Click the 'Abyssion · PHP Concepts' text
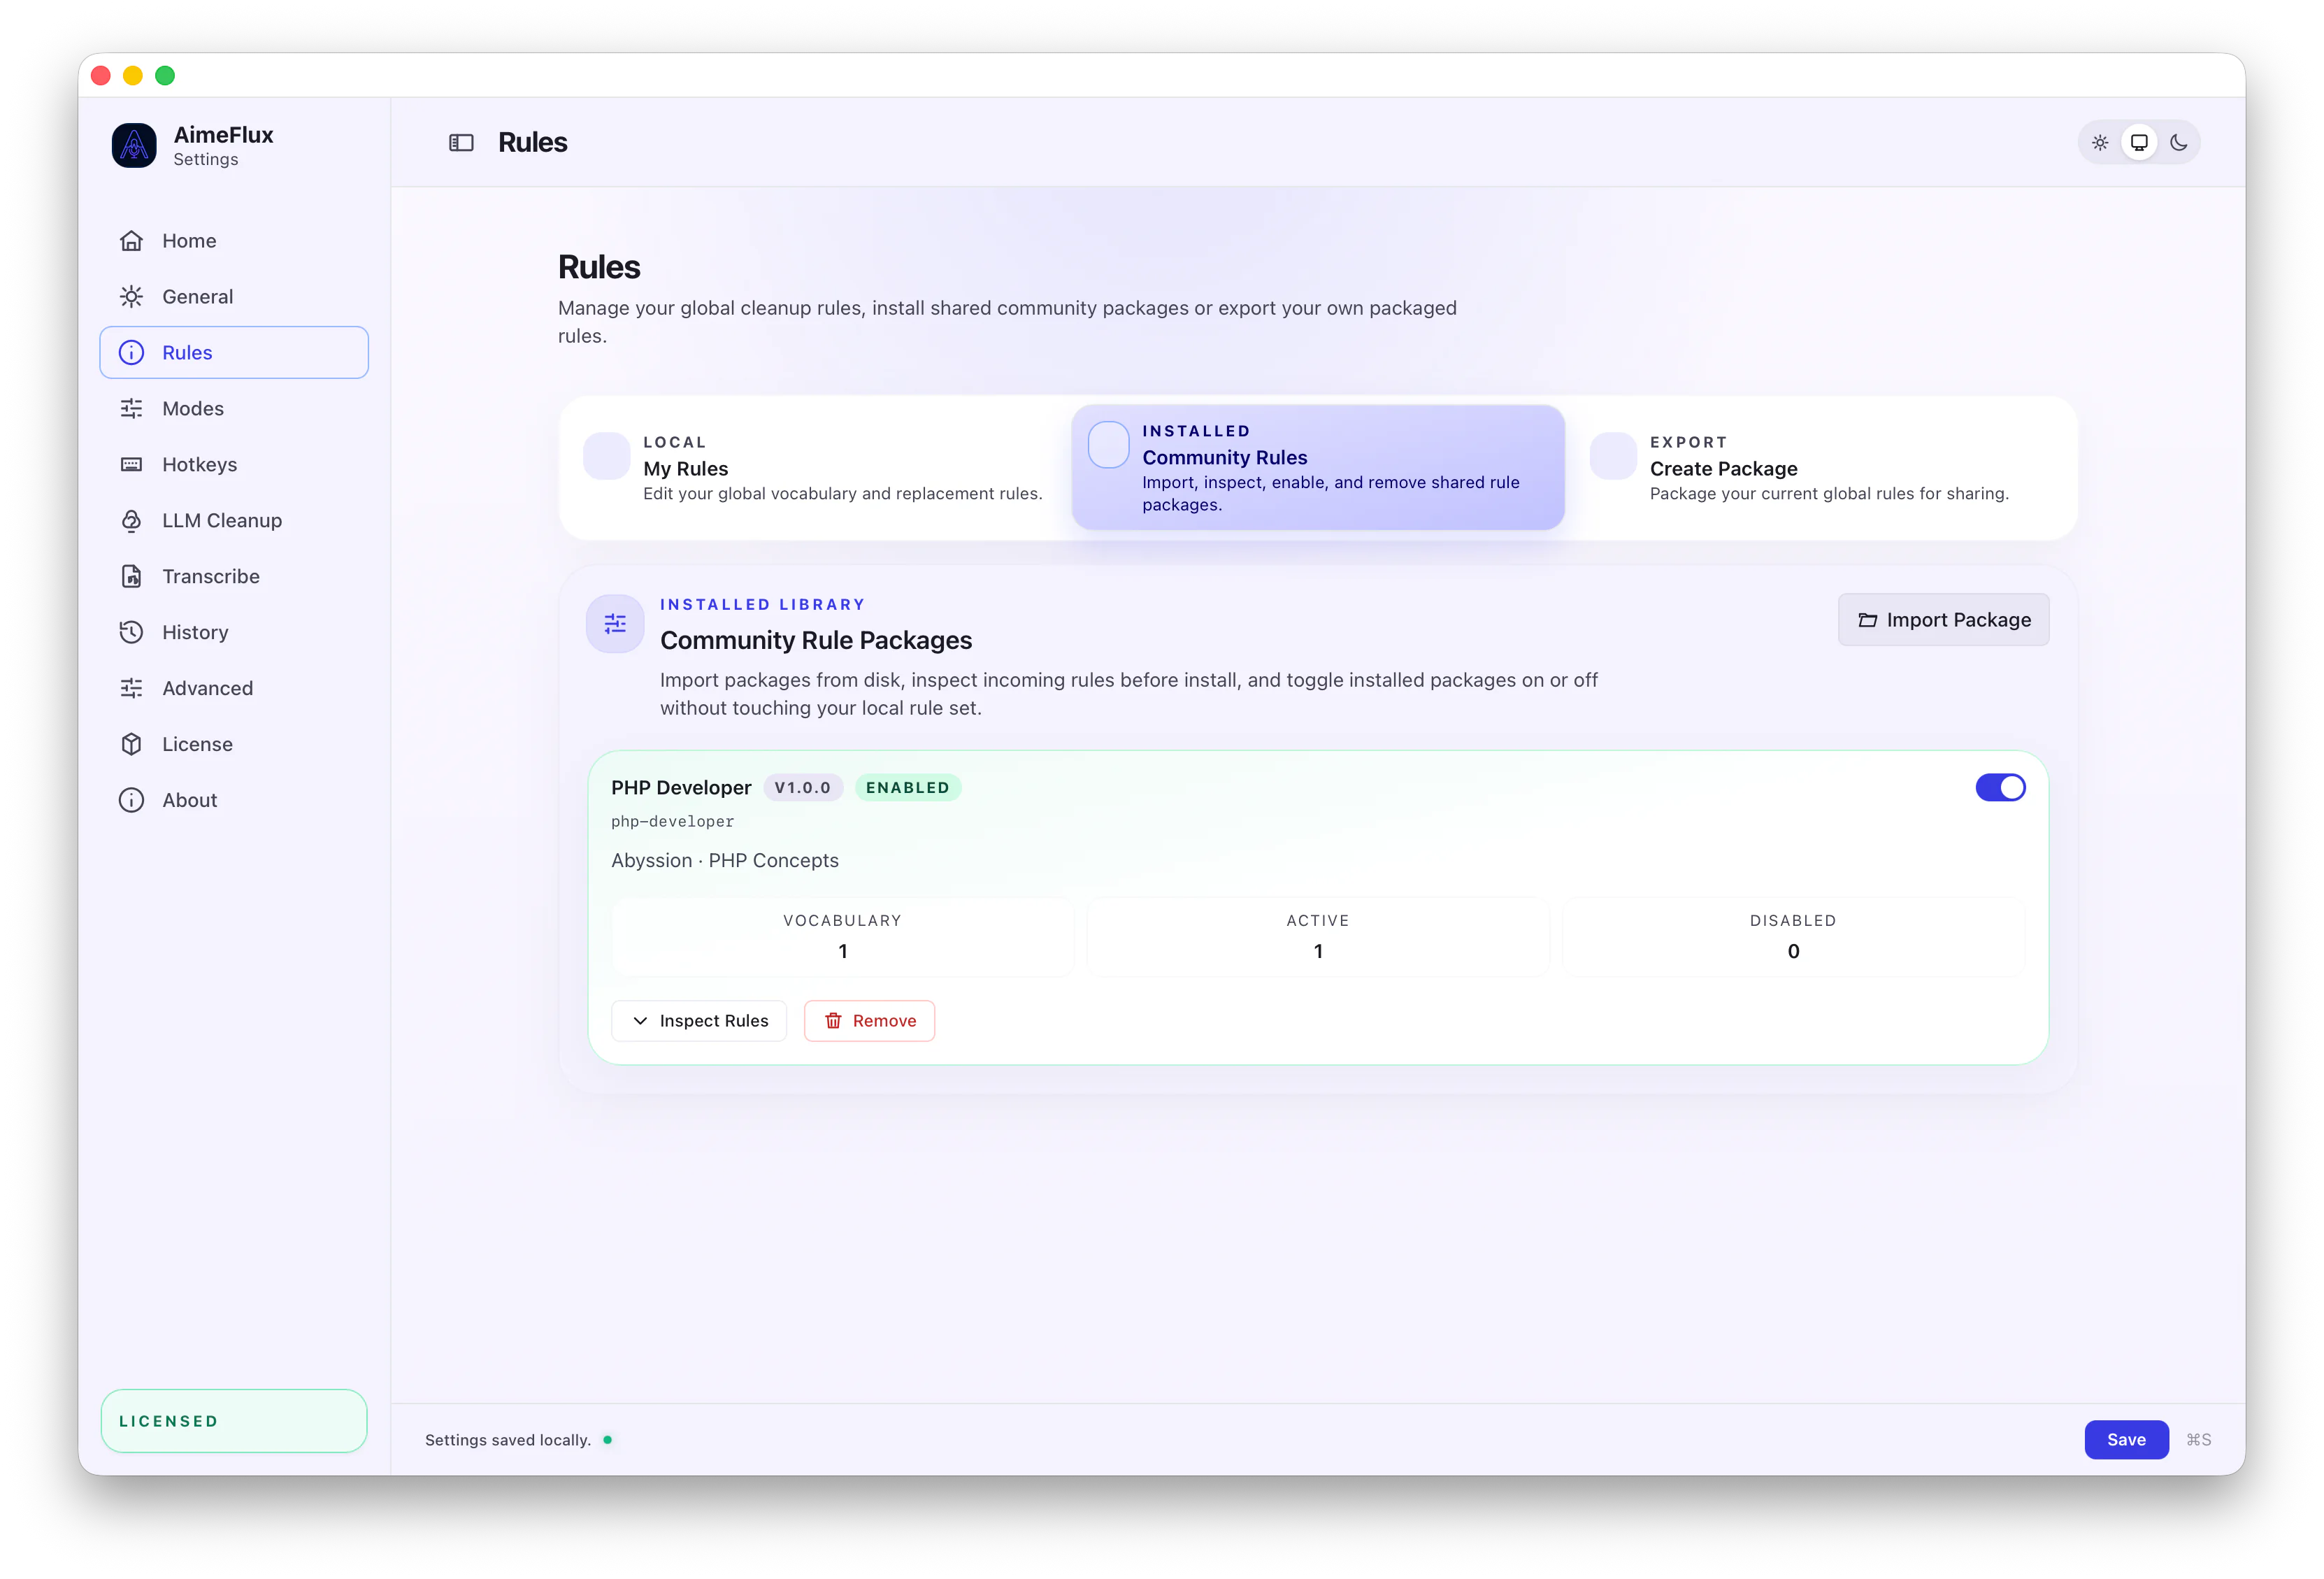2324x1579 pixels. click(x=725, y=861)
